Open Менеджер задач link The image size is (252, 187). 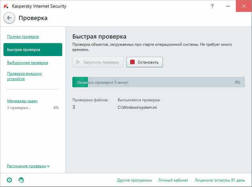click(22, 101)
